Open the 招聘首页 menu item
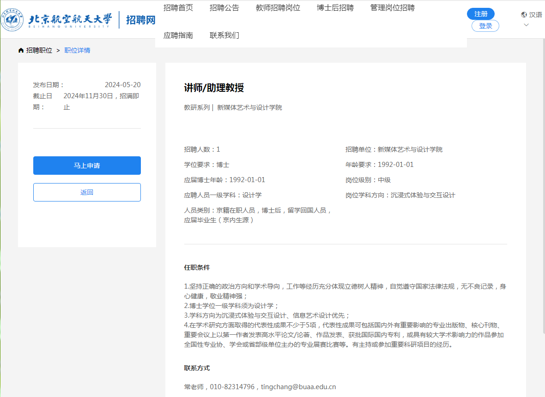 click(178, 7)
